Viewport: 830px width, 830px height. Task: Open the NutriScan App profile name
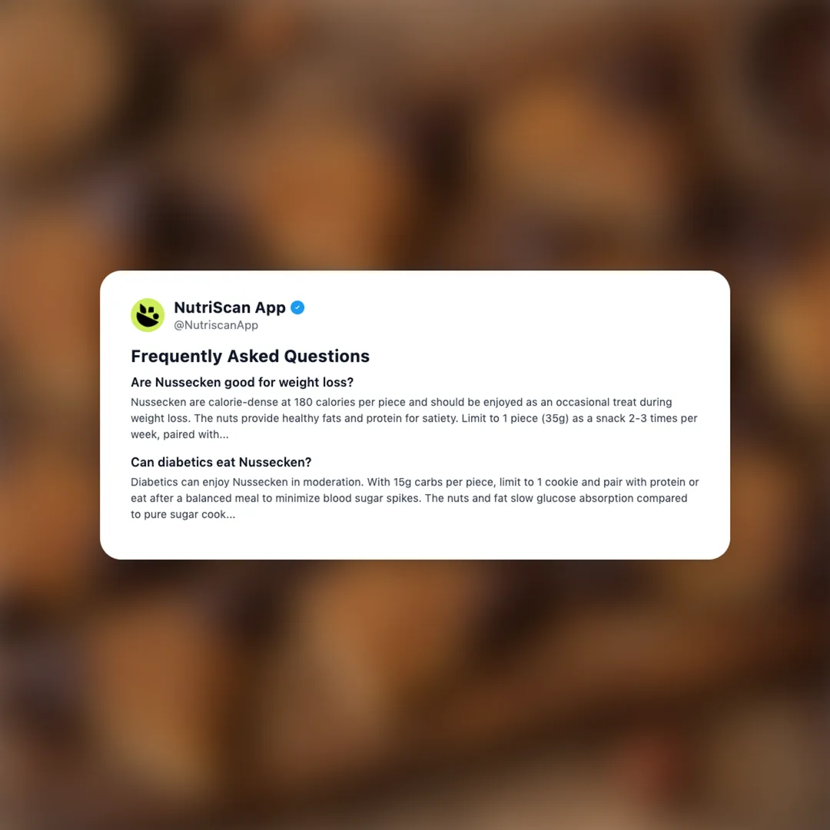230,307
